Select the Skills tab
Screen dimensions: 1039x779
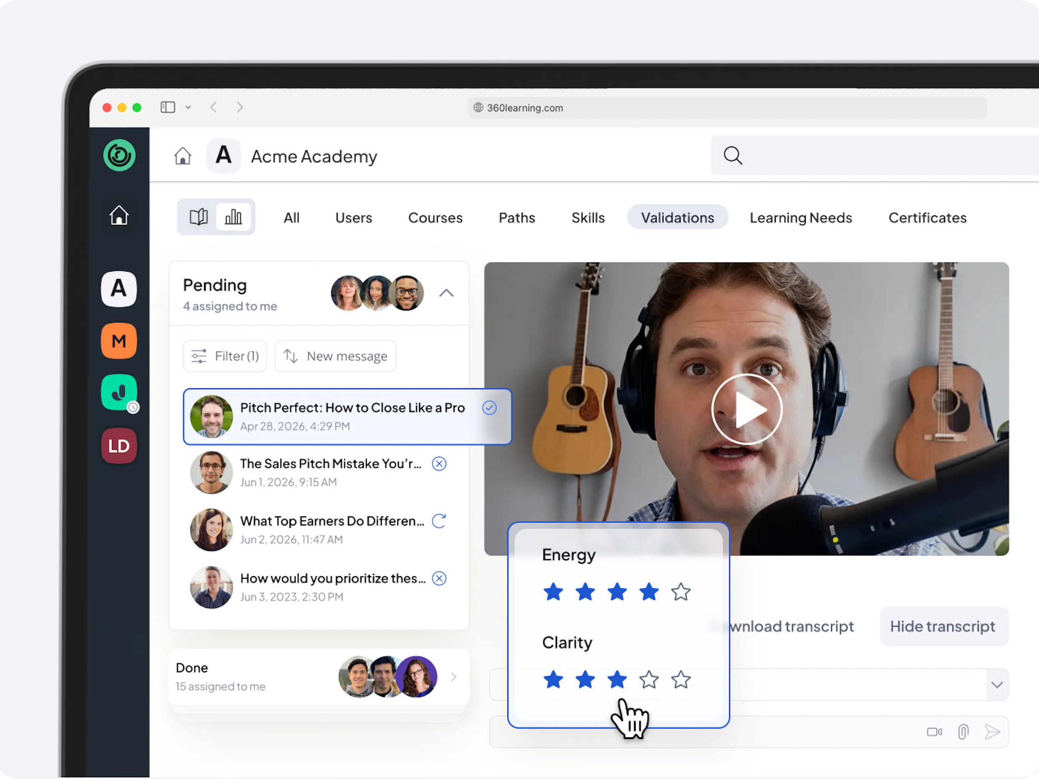[x=588, y=218]
